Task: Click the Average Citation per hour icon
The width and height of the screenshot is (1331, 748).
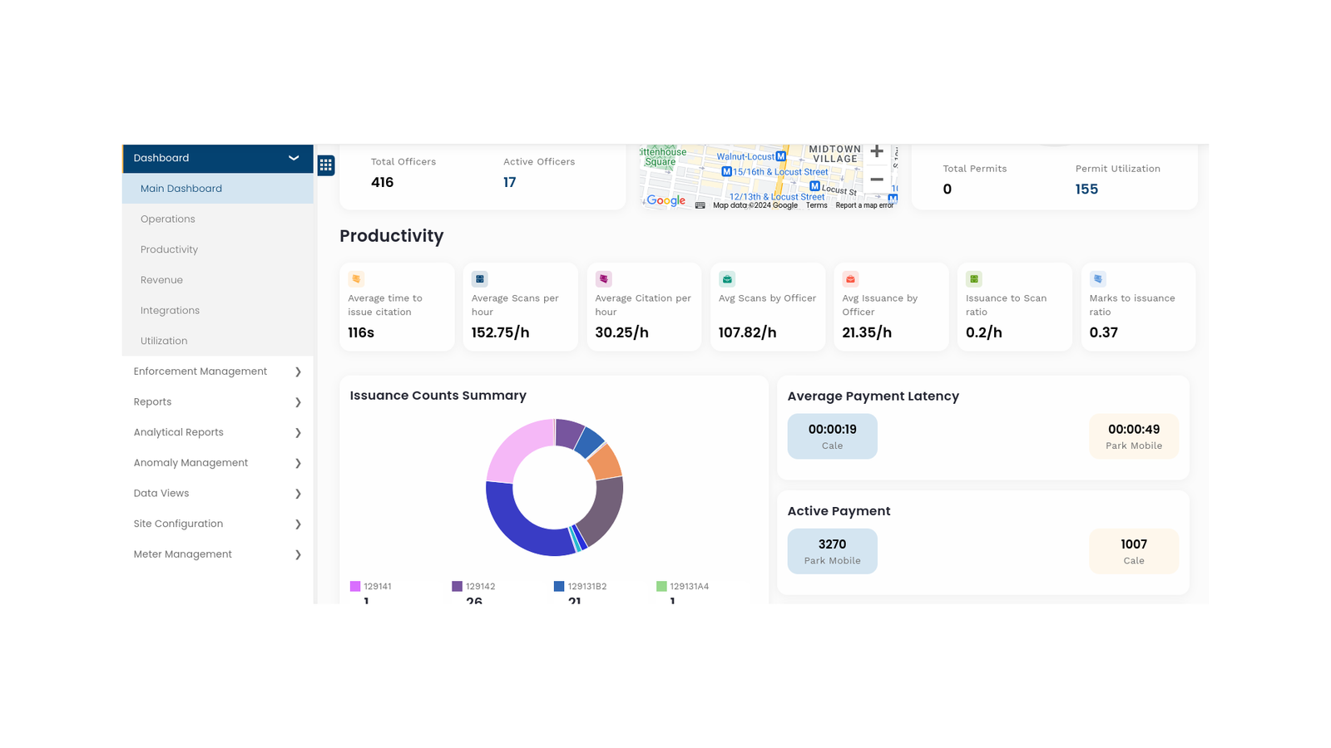Action: pos(604,279)
